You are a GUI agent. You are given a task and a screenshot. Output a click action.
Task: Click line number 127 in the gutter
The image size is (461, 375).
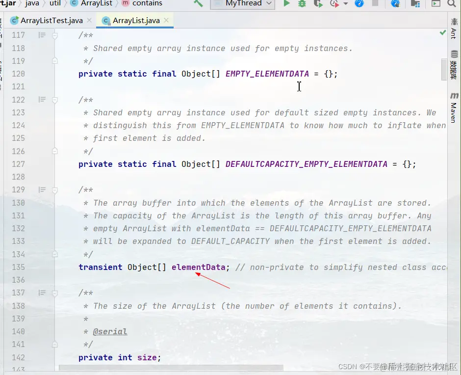click(x=18, y=164)
